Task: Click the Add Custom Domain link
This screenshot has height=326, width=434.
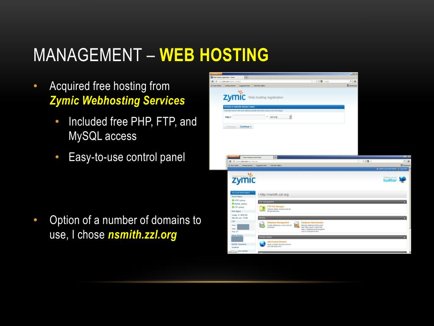Action: point(277,242)
